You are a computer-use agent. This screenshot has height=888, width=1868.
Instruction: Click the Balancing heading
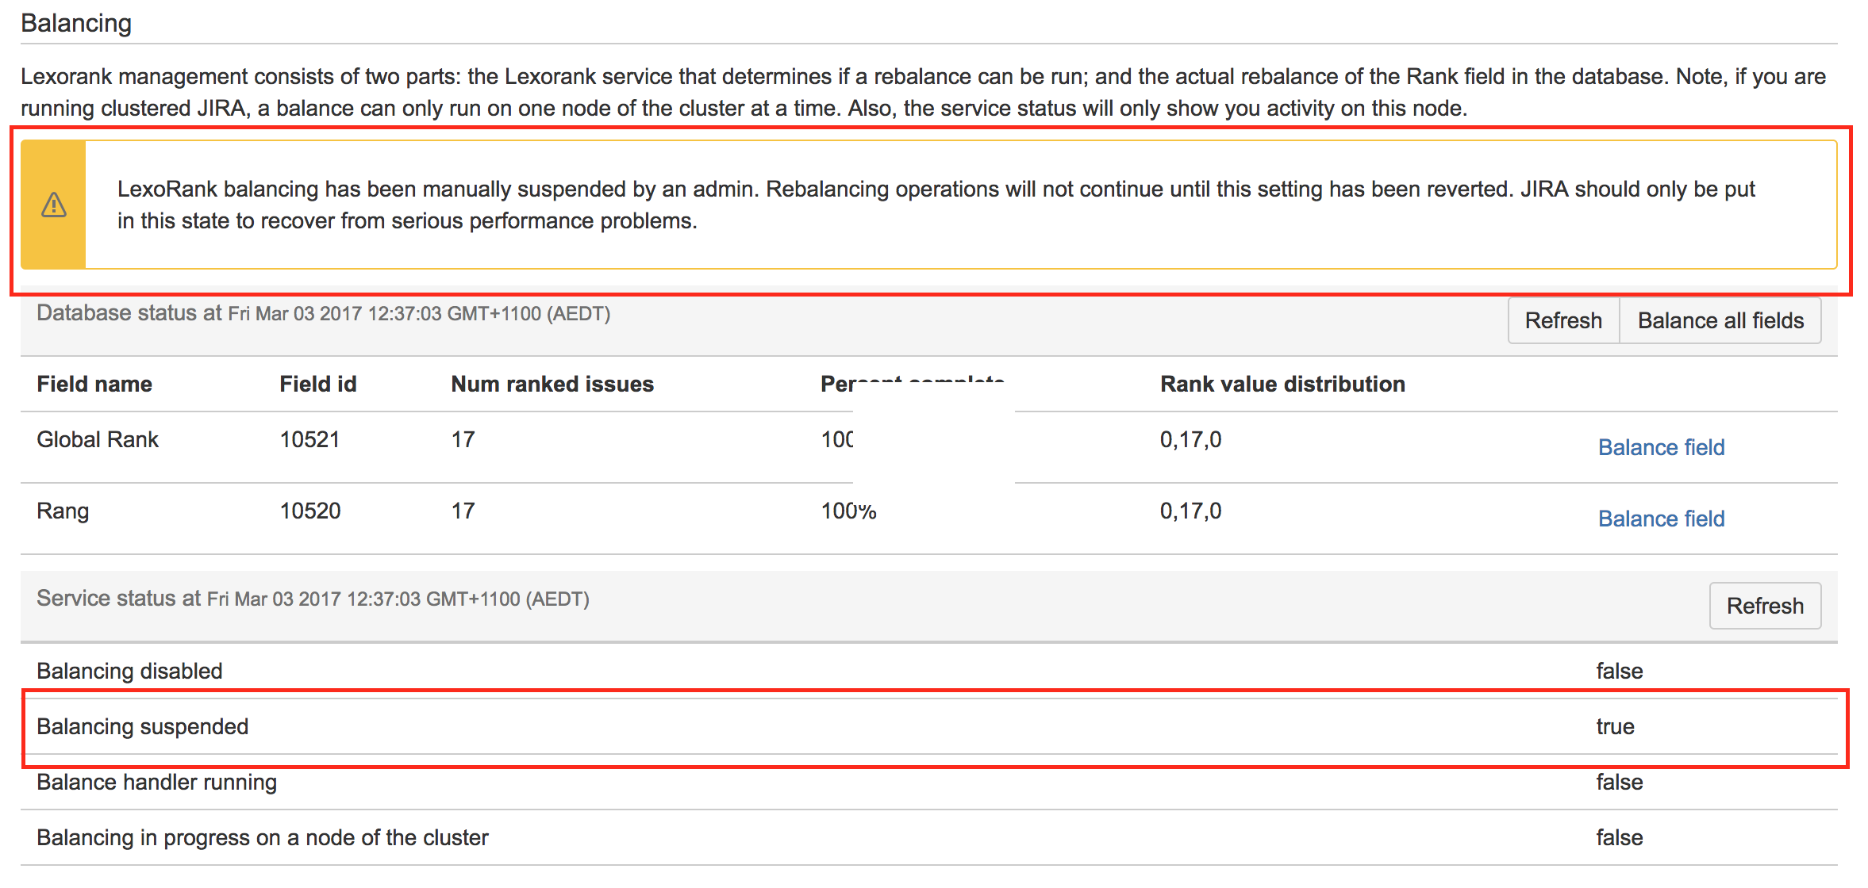point(76,23)
